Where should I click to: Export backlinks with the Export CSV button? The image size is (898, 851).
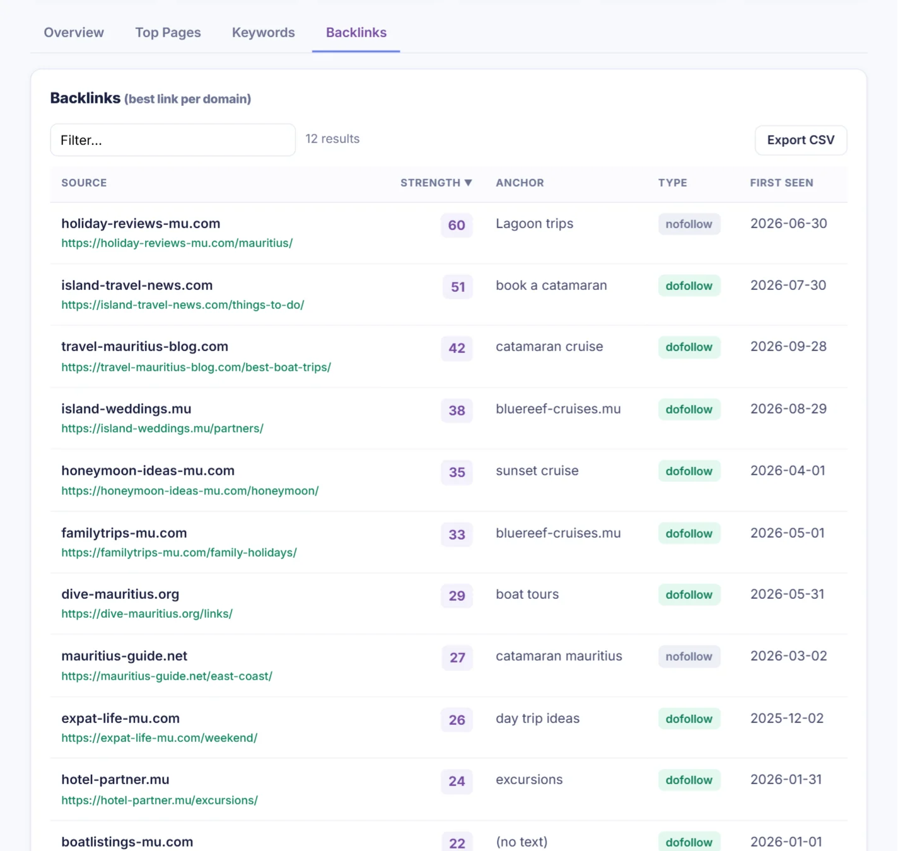click(800, 140)
